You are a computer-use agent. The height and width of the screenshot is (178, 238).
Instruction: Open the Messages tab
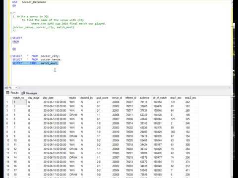pos(29,93)
